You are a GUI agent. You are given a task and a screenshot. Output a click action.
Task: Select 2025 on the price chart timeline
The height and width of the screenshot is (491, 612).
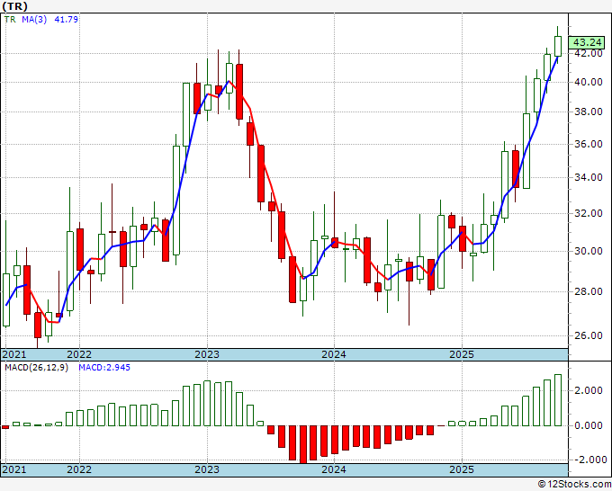tap(462, 354)
